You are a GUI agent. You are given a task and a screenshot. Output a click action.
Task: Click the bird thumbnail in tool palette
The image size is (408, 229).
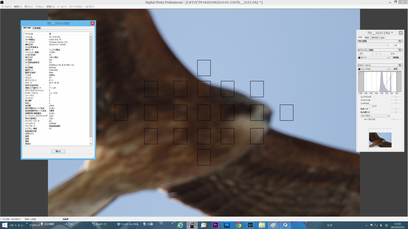[380, 140]
